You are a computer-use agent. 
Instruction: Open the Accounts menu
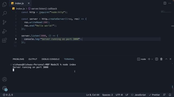click(4, 79)
